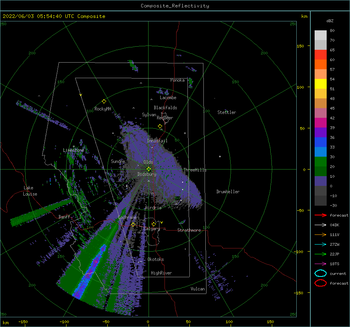This screenshot has height=327, width=350.
Task: Click the Sylvan location label
Action: point(149,115)
